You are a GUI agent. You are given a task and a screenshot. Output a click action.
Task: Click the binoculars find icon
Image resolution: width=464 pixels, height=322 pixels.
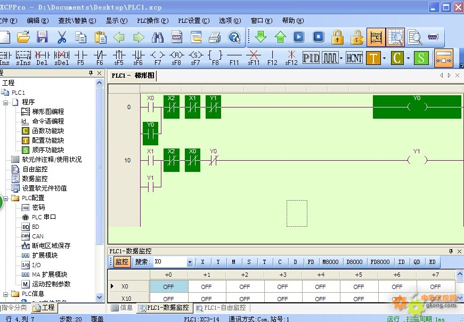[x=158, y=37]
